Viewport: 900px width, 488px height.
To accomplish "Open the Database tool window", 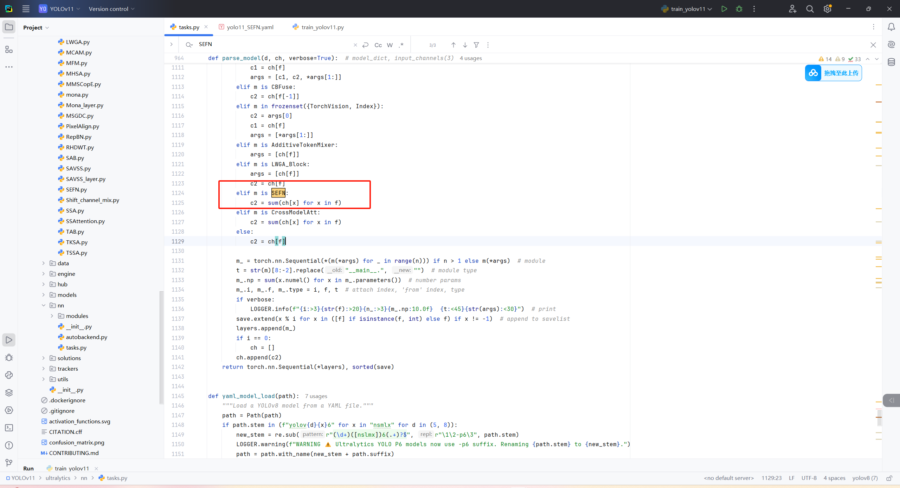I will tap(891, 62).
